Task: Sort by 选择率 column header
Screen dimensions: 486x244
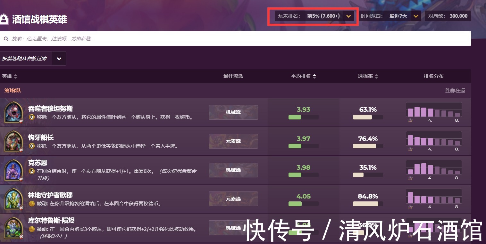Action: pos(368,76)
